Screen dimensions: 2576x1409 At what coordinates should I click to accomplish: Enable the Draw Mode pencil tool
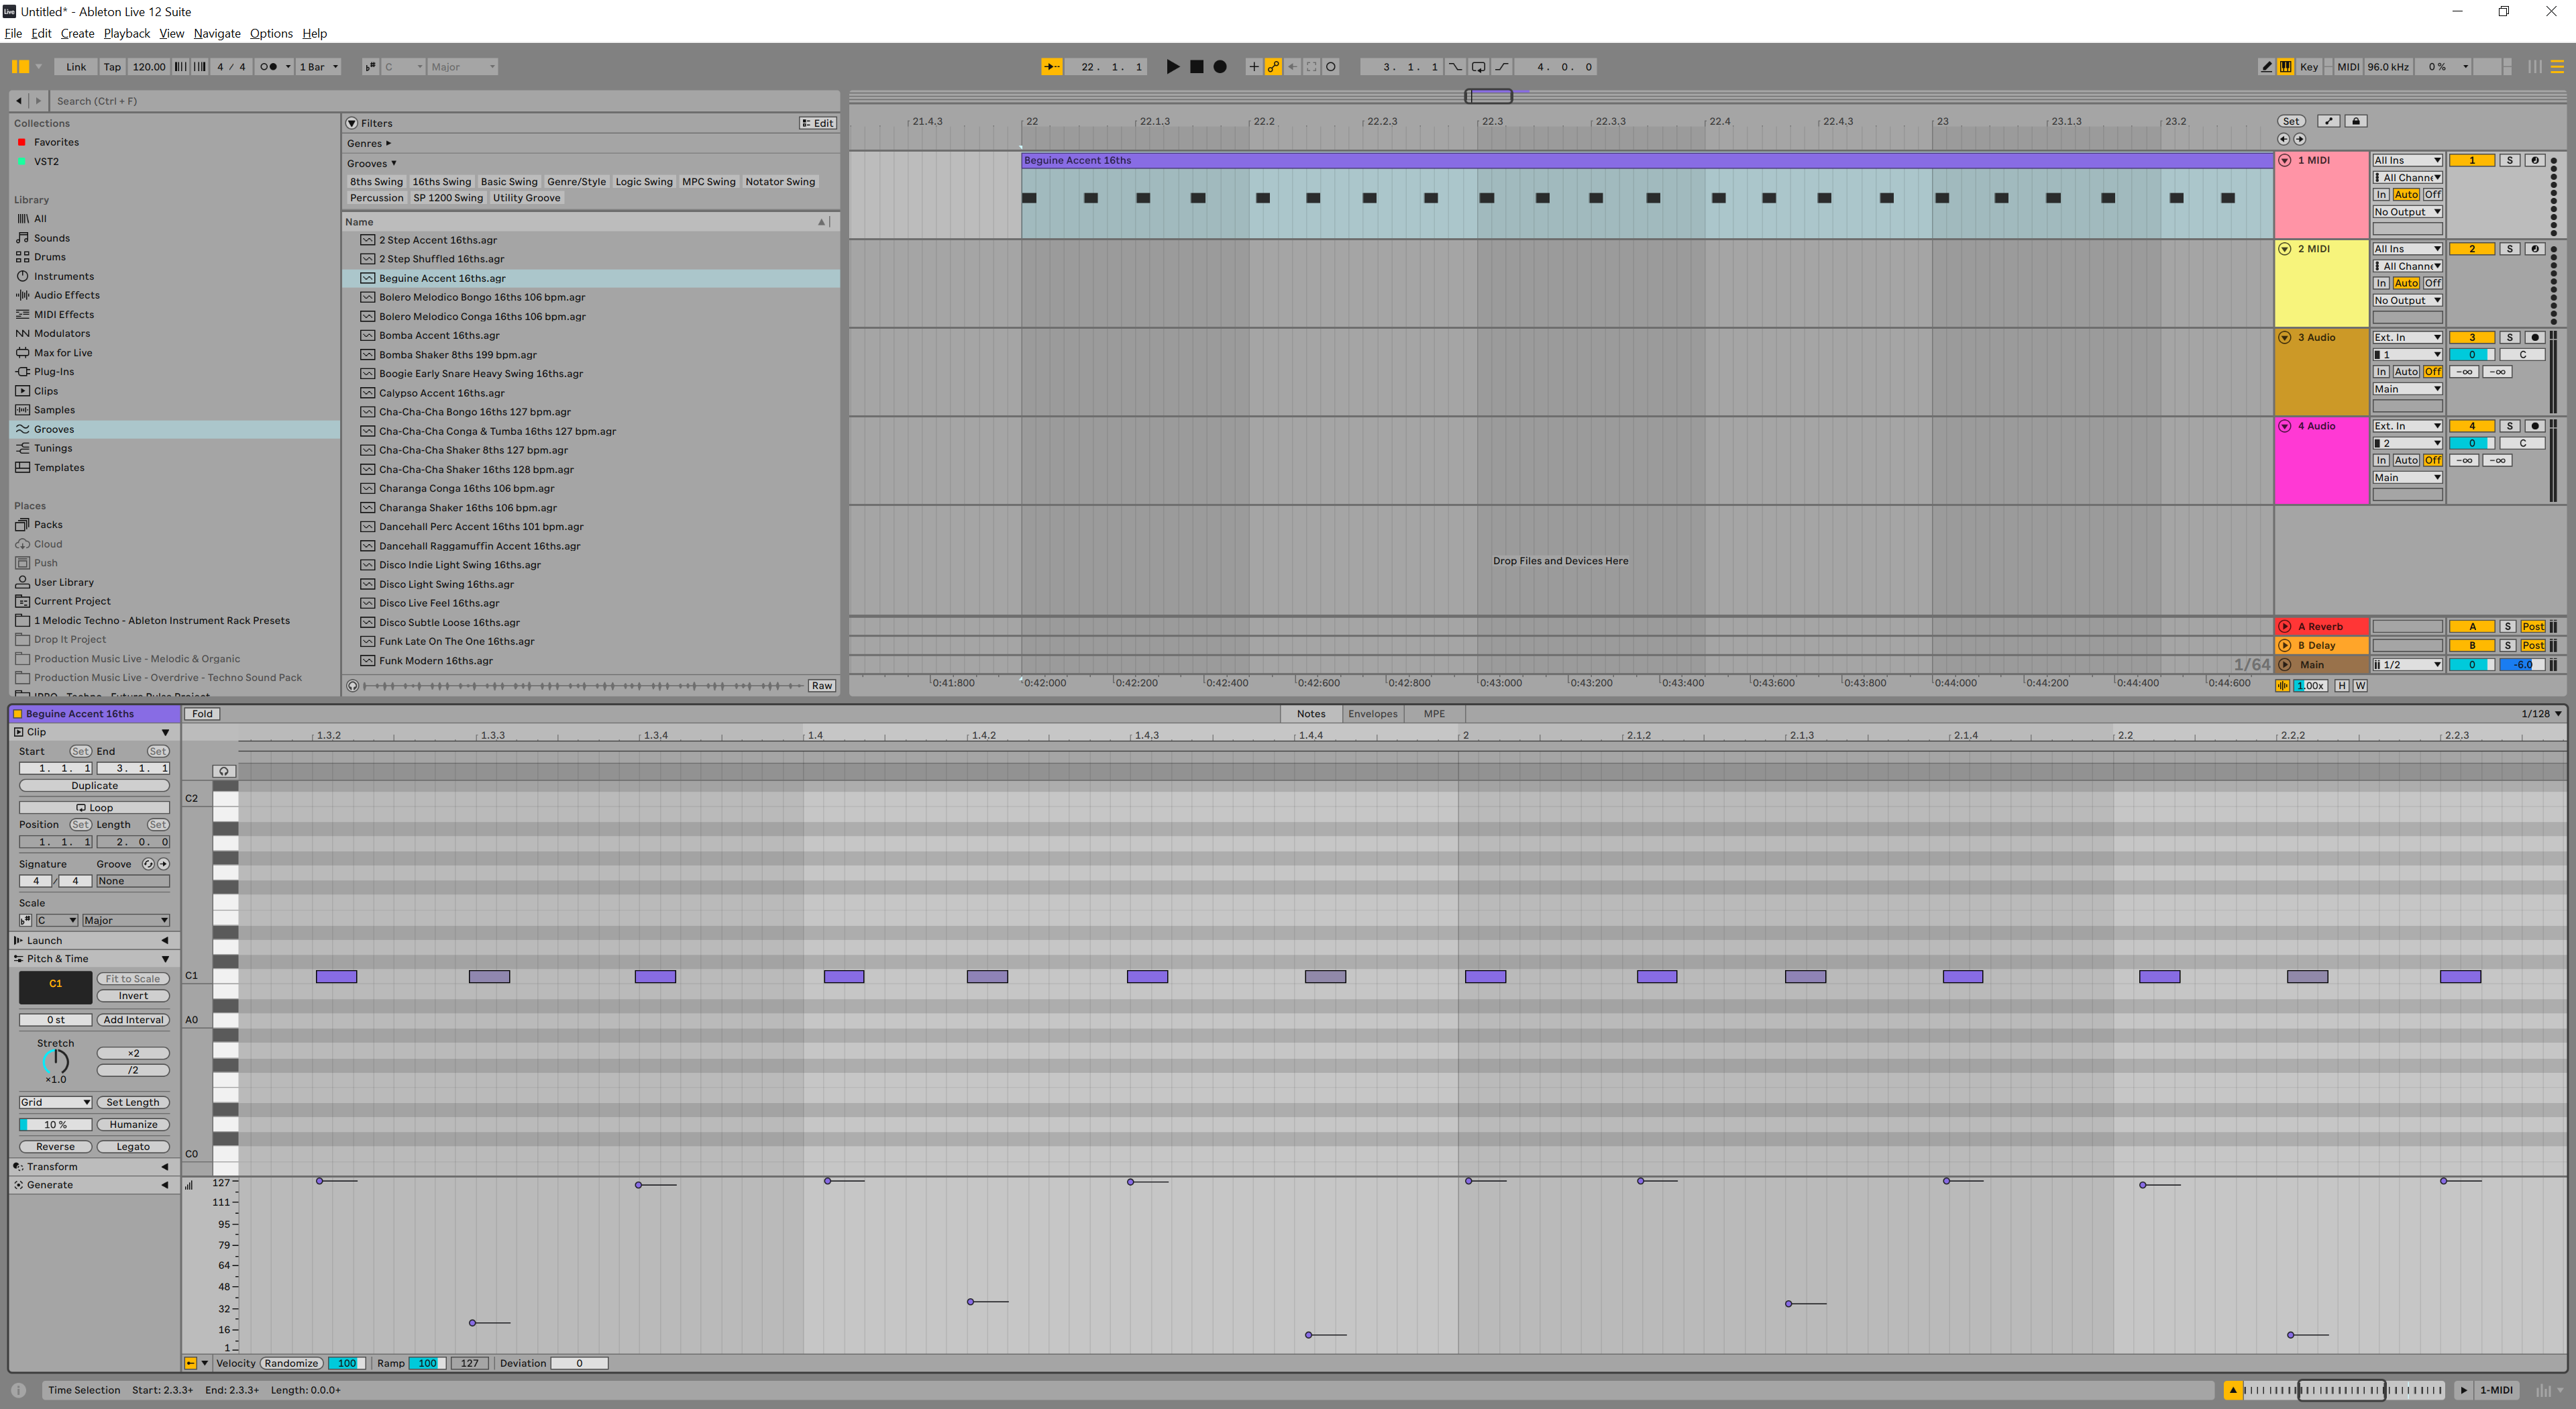tap(2266, 67)
